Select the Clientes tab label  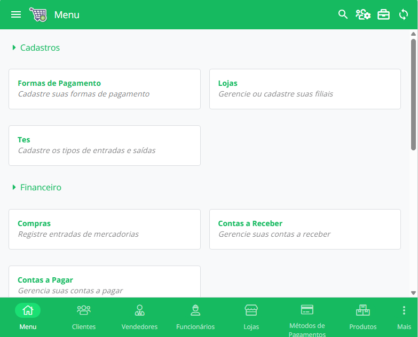tap(84, 327)
